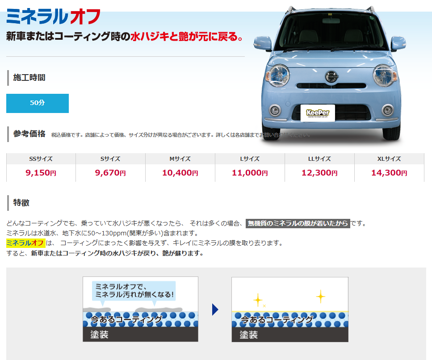Click the 特徴 section heading
This screenshot has width=432, height=360.
(21, 203)
